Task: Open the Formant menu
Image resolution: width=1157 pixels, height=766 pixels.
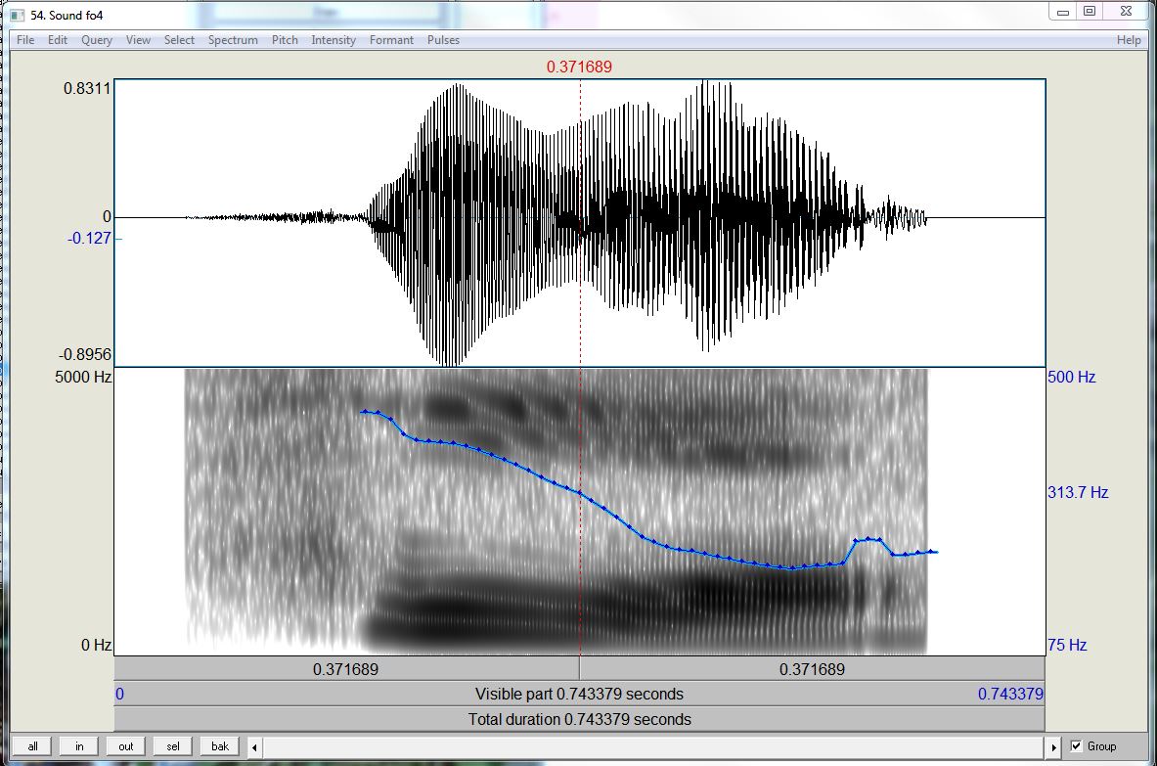Action: (391, 40)
